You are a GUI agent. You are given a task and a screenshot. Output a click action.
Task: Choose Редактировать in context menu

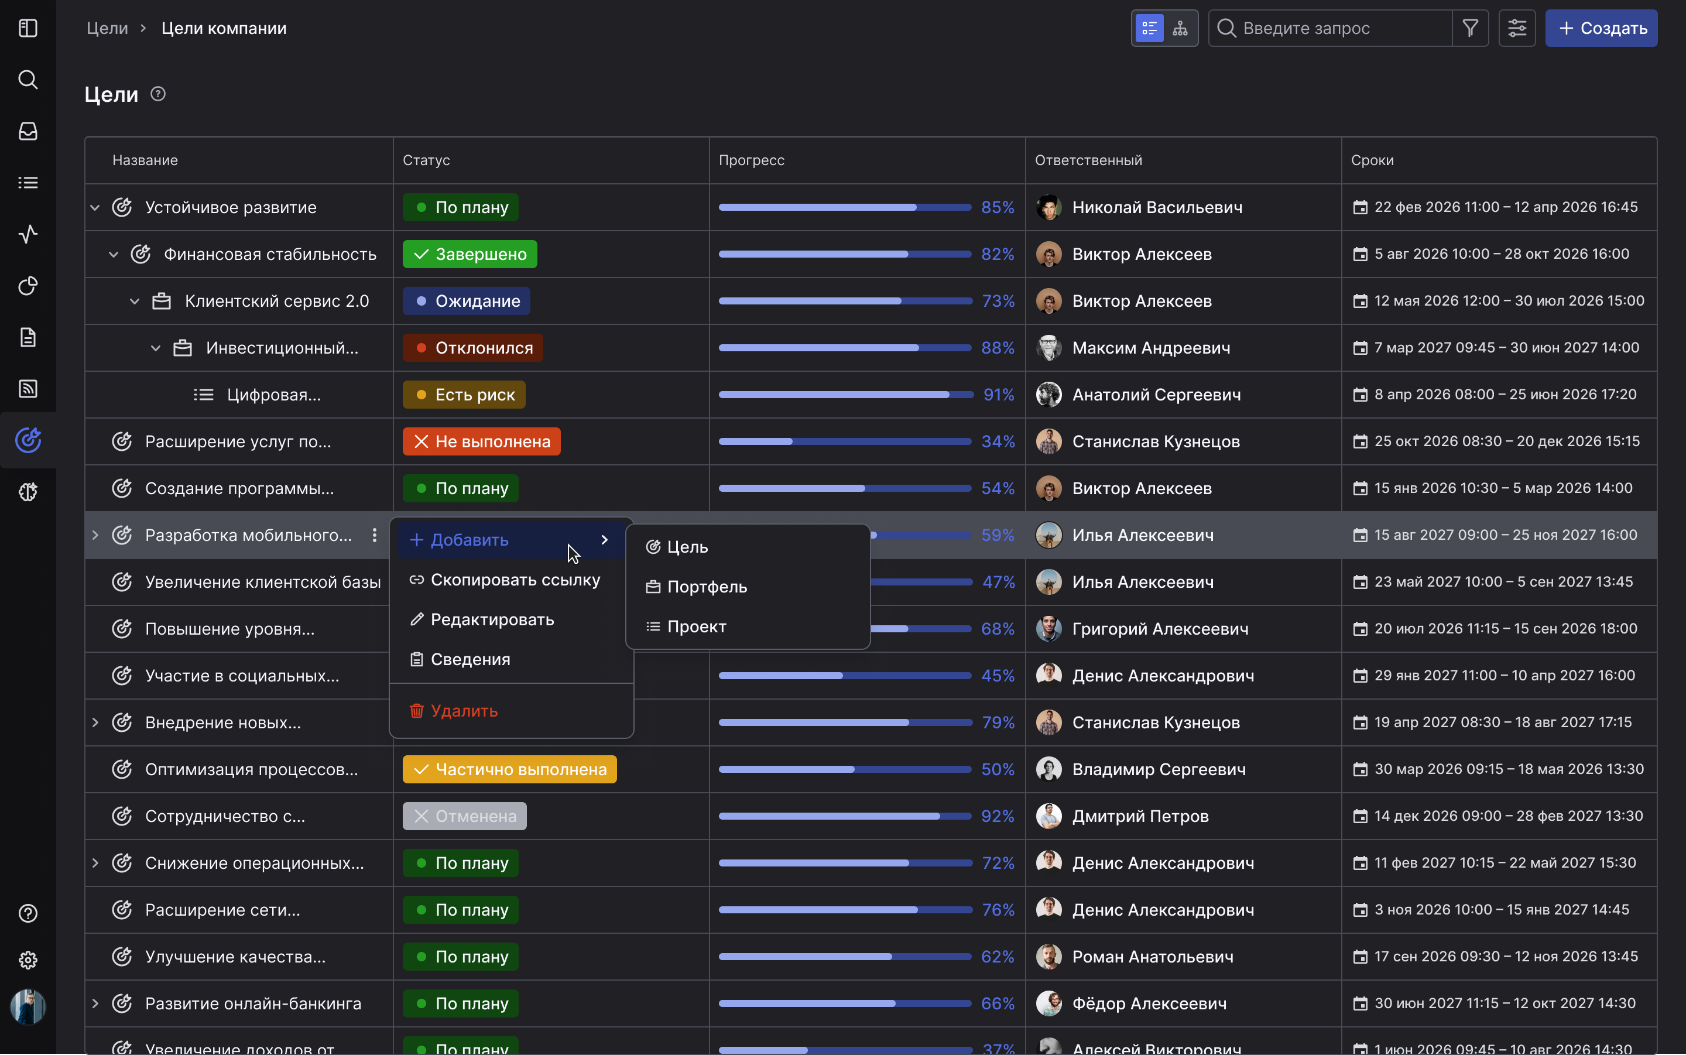[511, 619]
